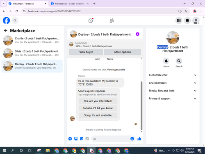Image resolution: width=205 pixels, height=154 pixels.
Task: Reload the current page
Action: pos(17,11)
